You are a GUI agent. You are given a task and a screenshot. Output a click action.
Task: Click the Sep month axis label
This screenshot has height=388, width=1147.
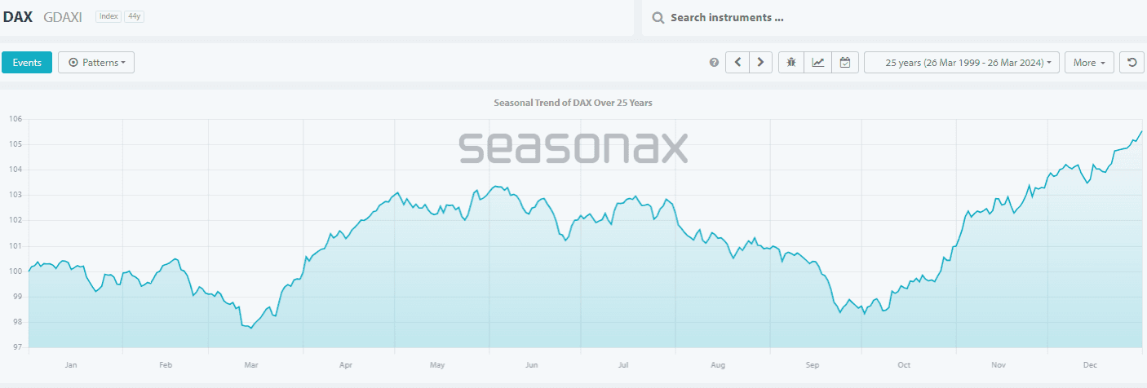[812, 366]
